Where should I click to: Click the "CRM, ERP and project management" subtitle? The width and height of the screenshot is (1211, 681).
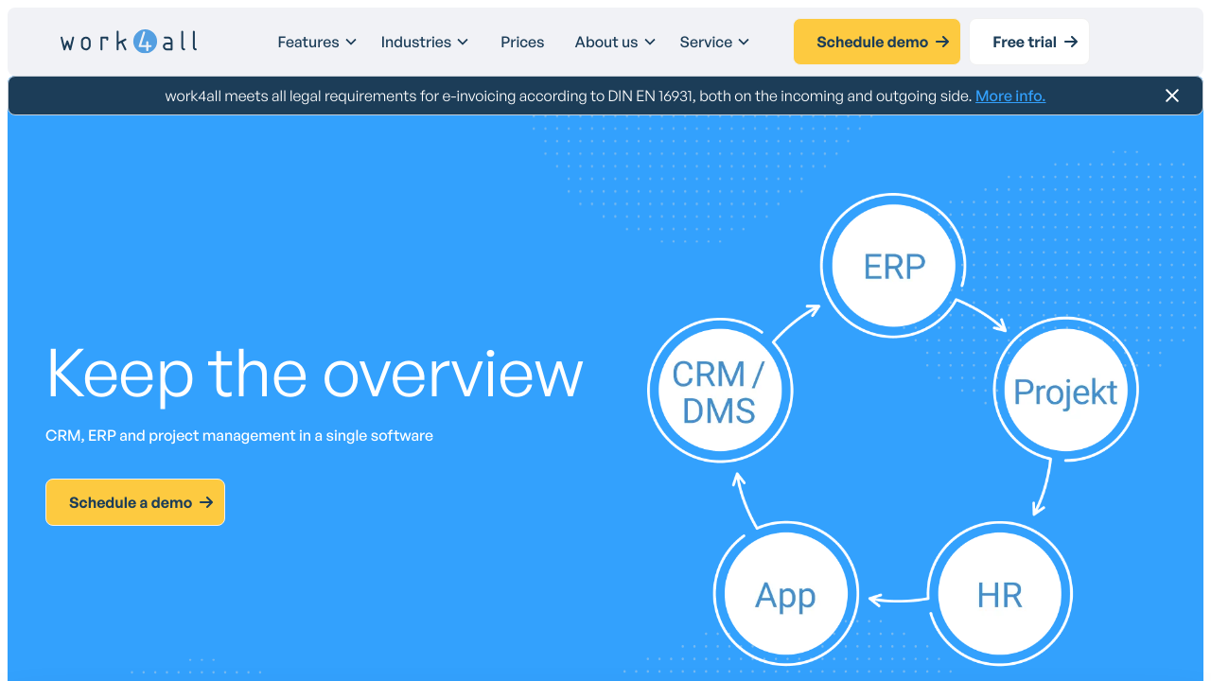(x=239, y=436)
